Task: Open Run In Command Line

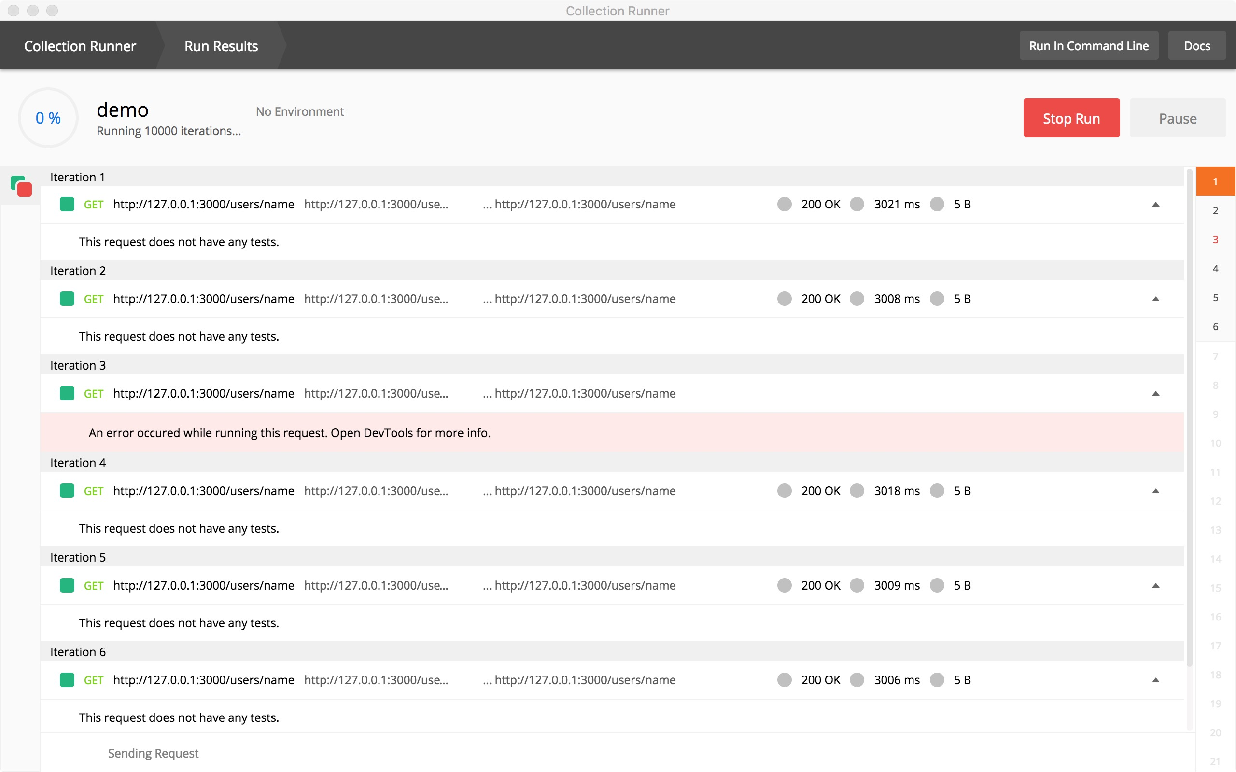Action: [1088, 46]
